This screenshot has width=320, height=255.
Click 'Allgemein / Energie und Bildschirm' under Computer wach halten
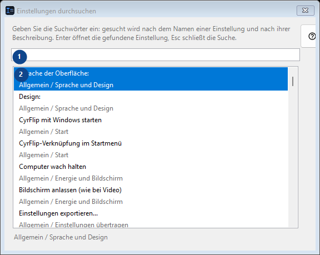(71, 178)
